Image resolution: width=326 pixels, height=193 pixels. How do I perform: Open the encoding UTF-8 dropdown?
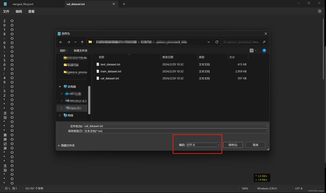click(203, 145)
